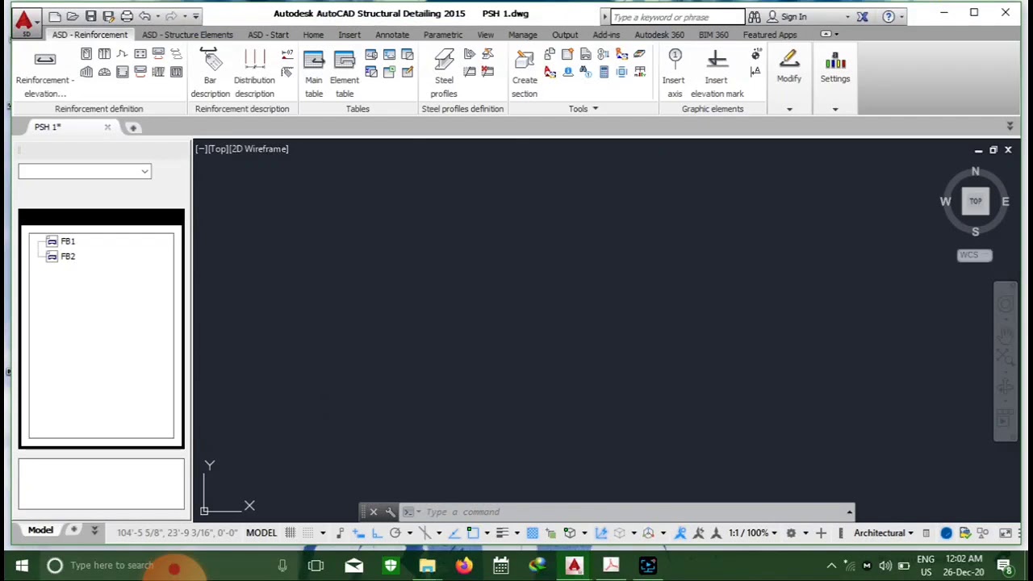This screenshot has height=581, width=1033.
Task: Click the Save icon in Quick Access toolbar
Action: (90, 16)
